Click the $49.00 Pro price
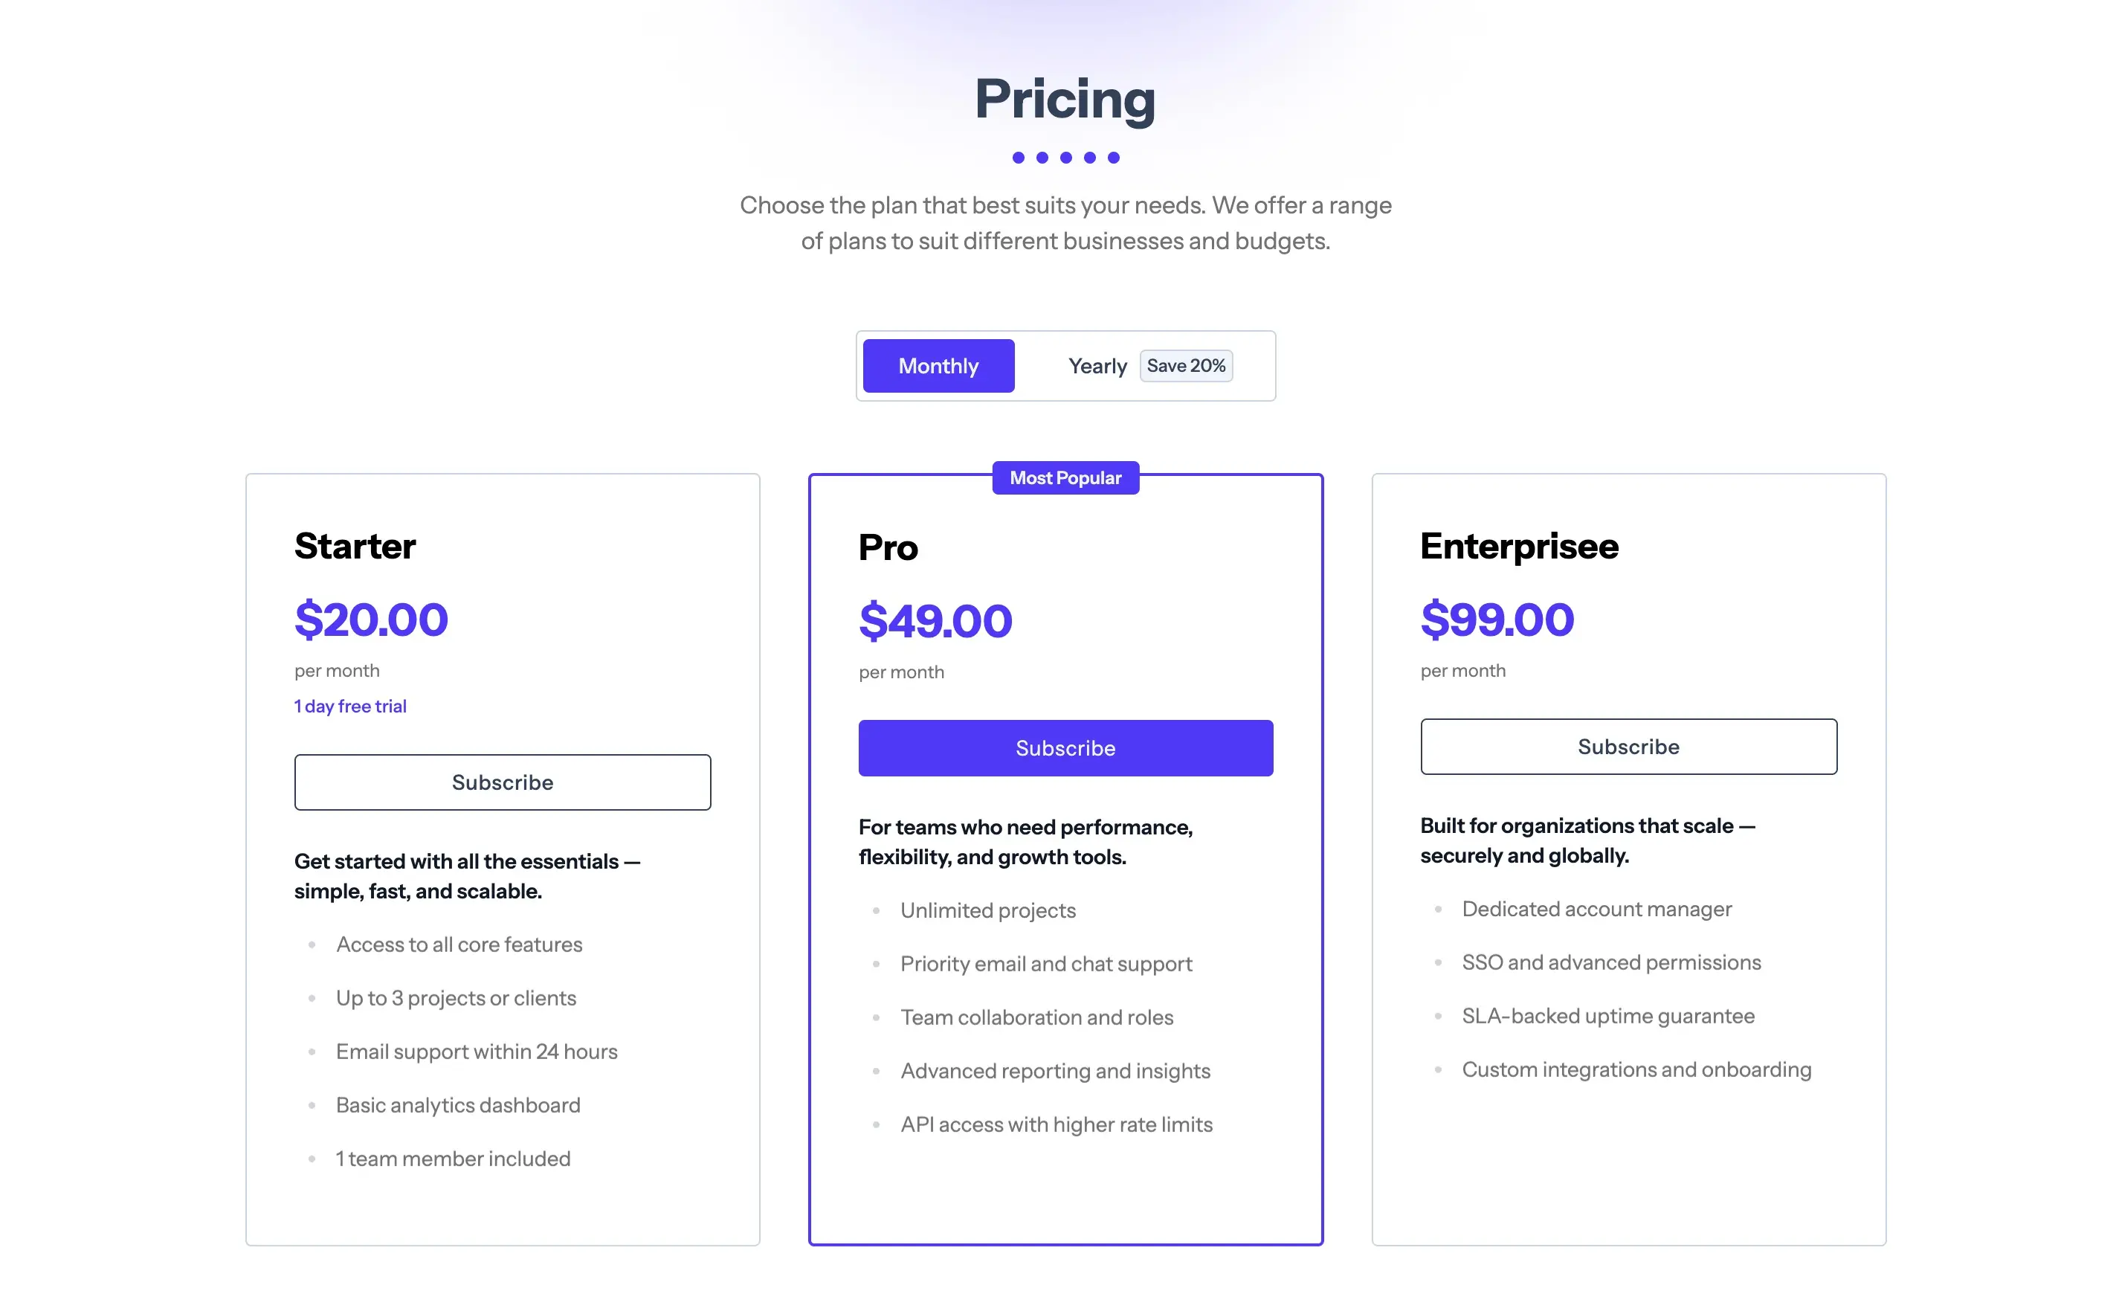2116x1300 pixels. coord(935,620)
